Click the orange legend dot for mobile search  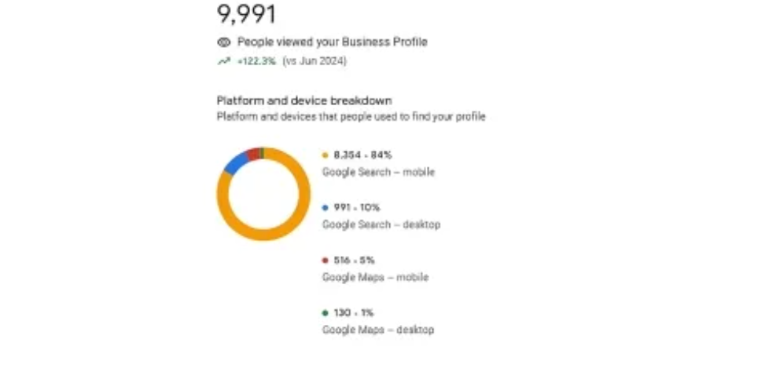325,155
